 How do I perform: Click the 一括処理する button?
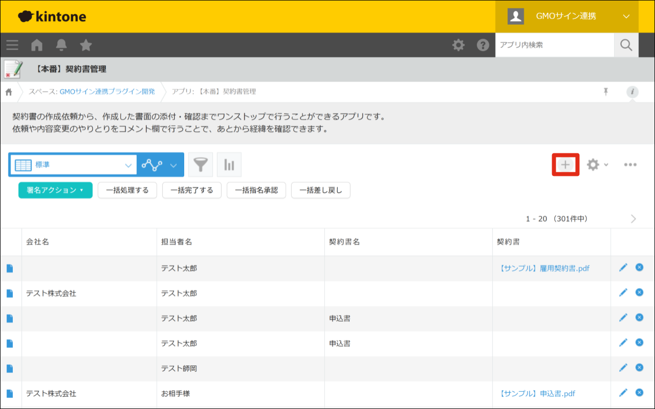[127, 190]
